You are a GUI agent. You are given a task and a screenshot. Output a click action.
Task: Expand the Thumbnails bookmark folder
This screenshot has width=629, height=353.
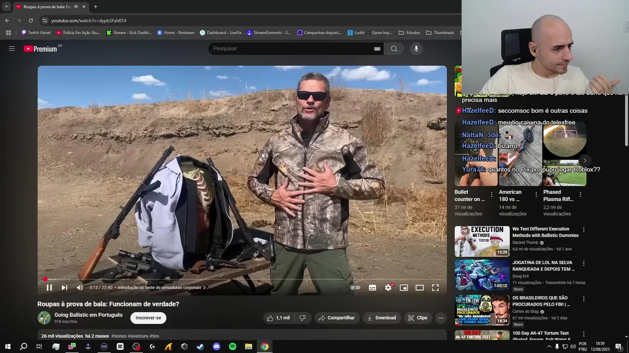click(x=440, y=33)
